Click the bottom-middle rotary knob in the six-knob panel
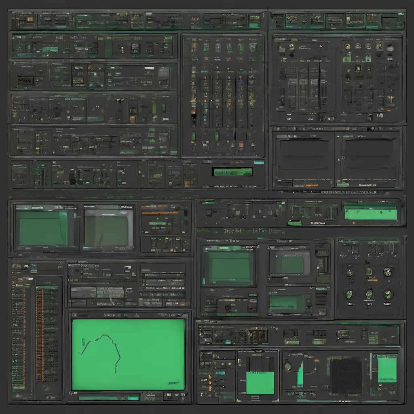The height and width of the screenshot is (414, 414). tap(369, 294)
